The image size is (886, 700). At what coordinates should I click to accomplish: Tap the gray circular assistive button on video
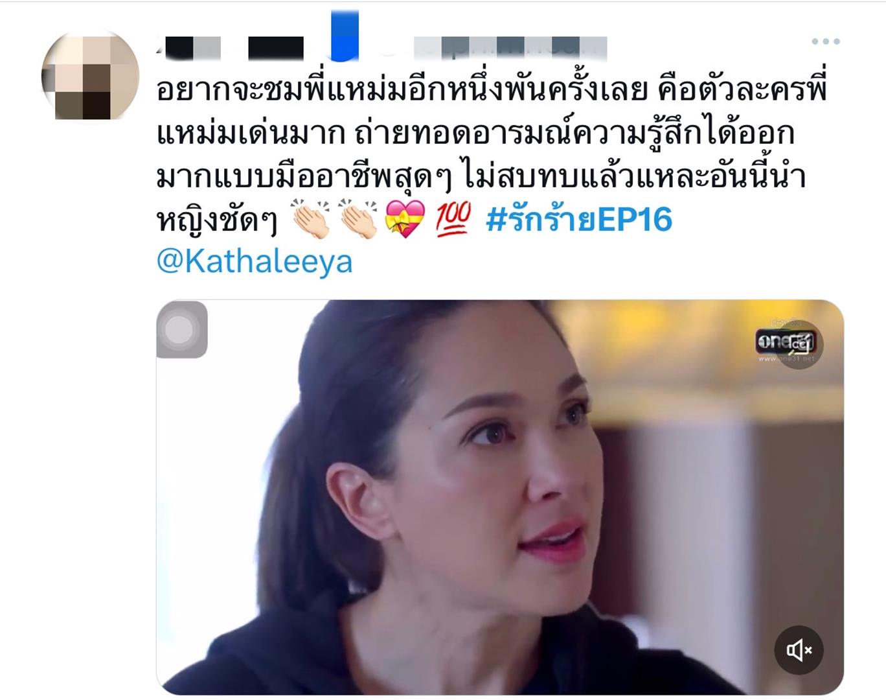point(182,329)
